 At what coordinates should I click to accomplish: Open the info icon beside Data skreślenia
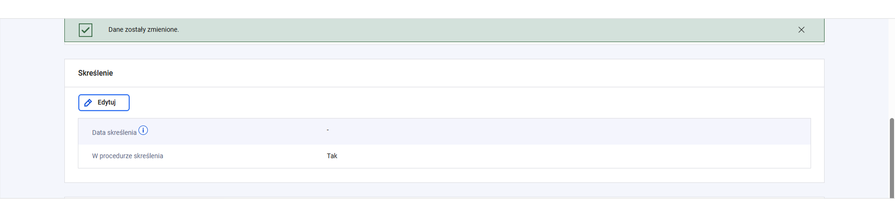pyautogui.click(x=143, y=131)
